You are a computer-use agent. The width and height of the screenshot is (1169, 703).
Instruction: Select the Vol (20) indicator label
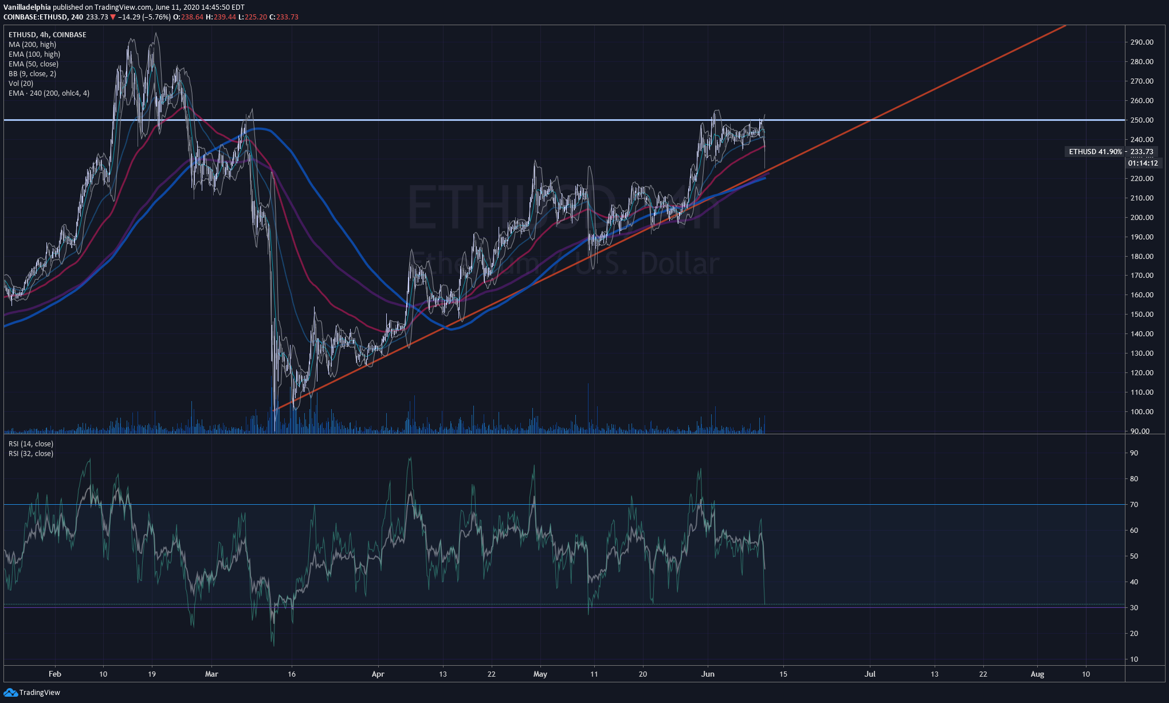(21, 84)
